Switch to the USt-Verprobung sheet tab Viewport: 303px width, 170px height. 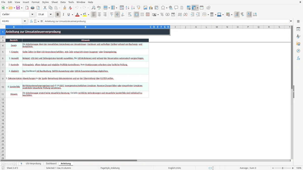coord(33,163)
